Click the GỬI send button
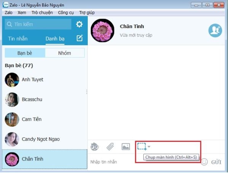228x173 pixels. tap(216, 162)
